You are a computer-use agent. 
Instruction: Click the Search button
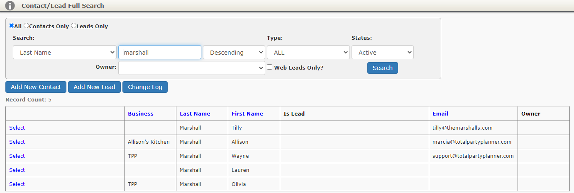coord(383,68)
